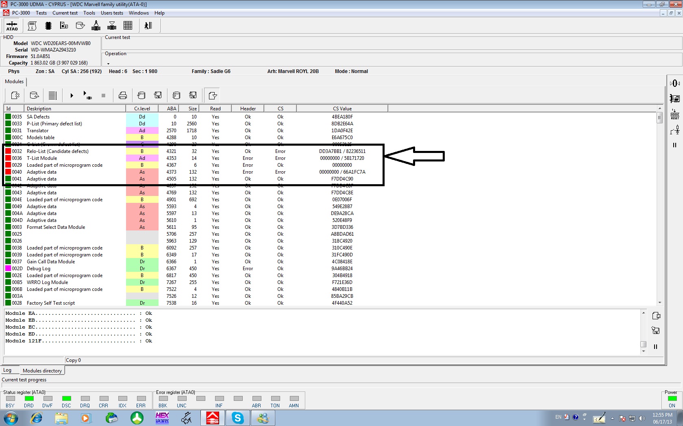
Task: Click the running man exit icon
Action: [x=148, y=26]
